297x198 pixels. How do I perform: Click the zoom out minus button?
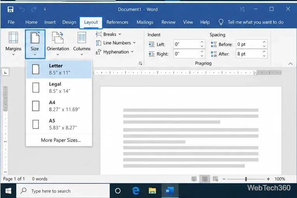pyautogui.click(x=224, y=179)
